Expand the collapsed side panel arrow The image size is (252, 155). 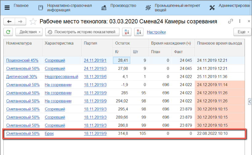(250, 101)
